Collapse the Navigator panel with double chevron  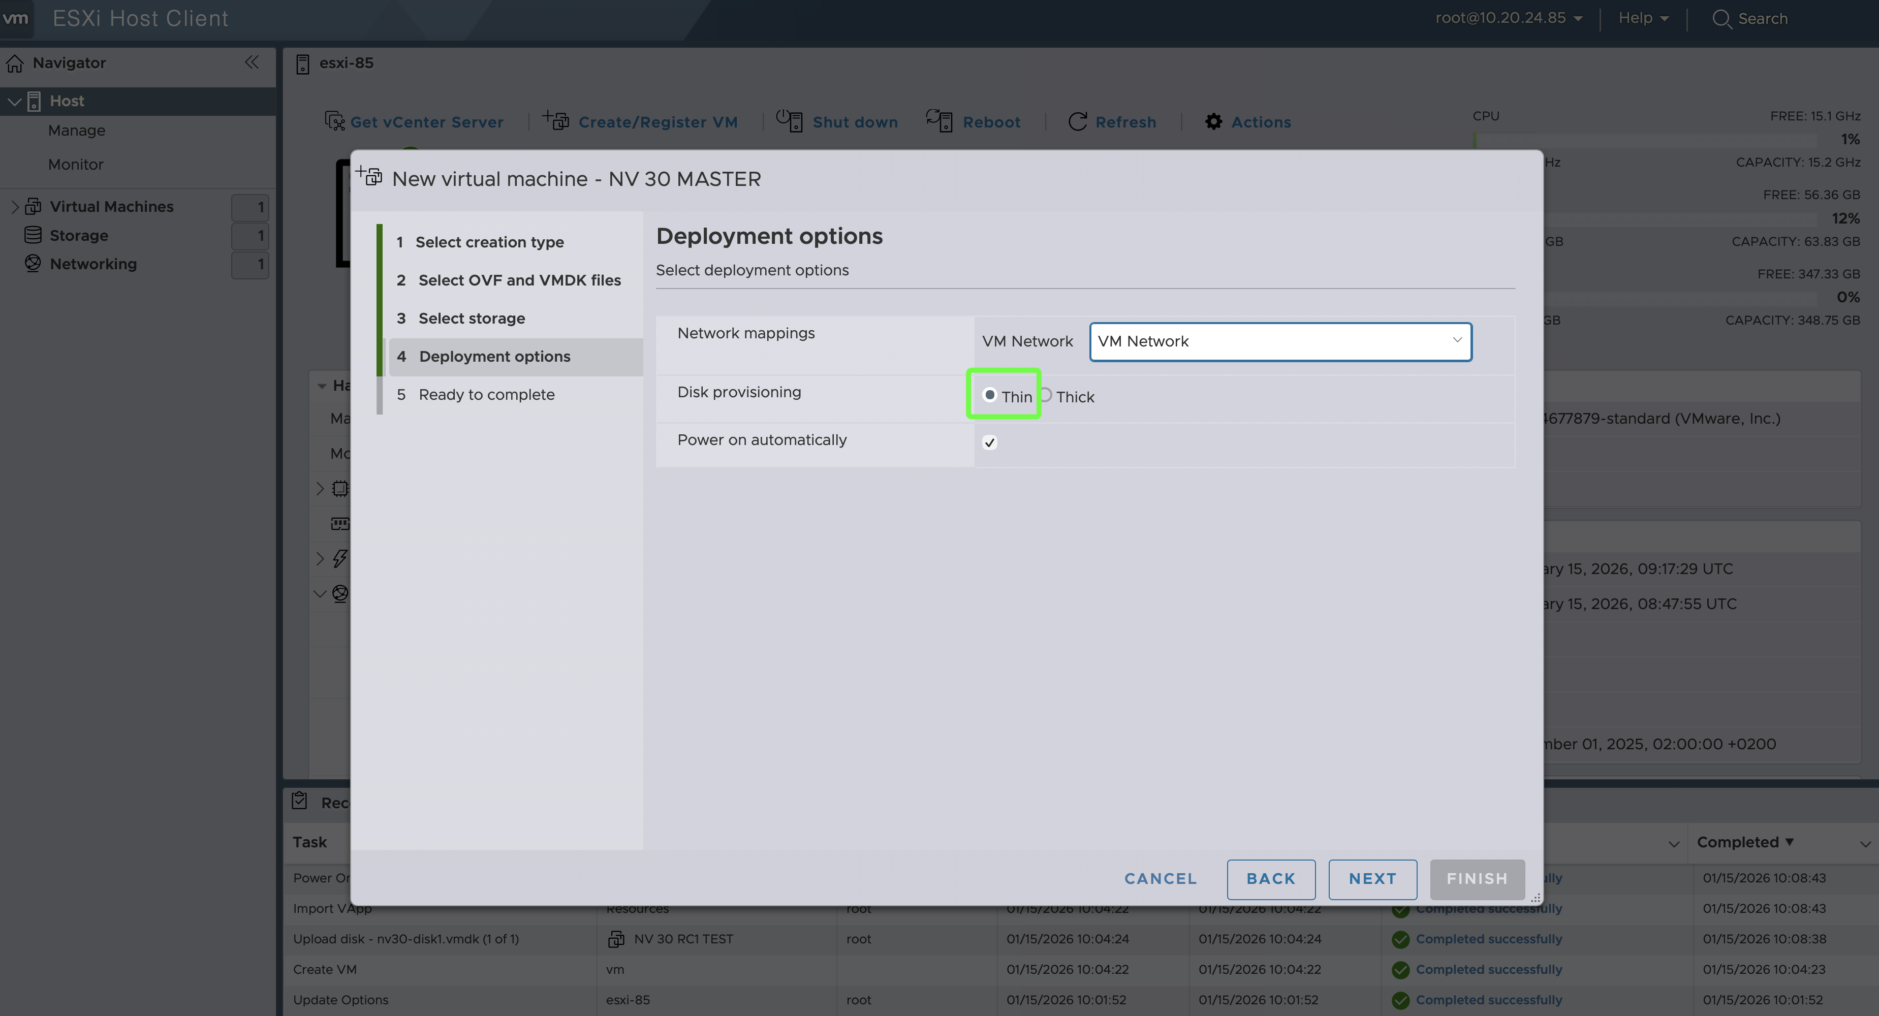[x=252, y=62]
